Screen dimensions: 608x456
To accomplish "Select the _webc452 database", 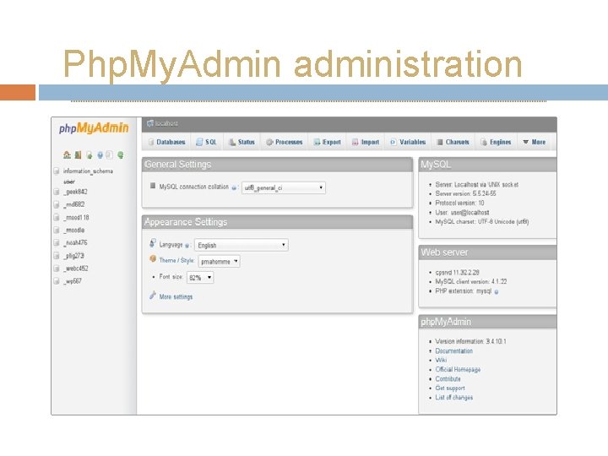I will pos(76,269).
